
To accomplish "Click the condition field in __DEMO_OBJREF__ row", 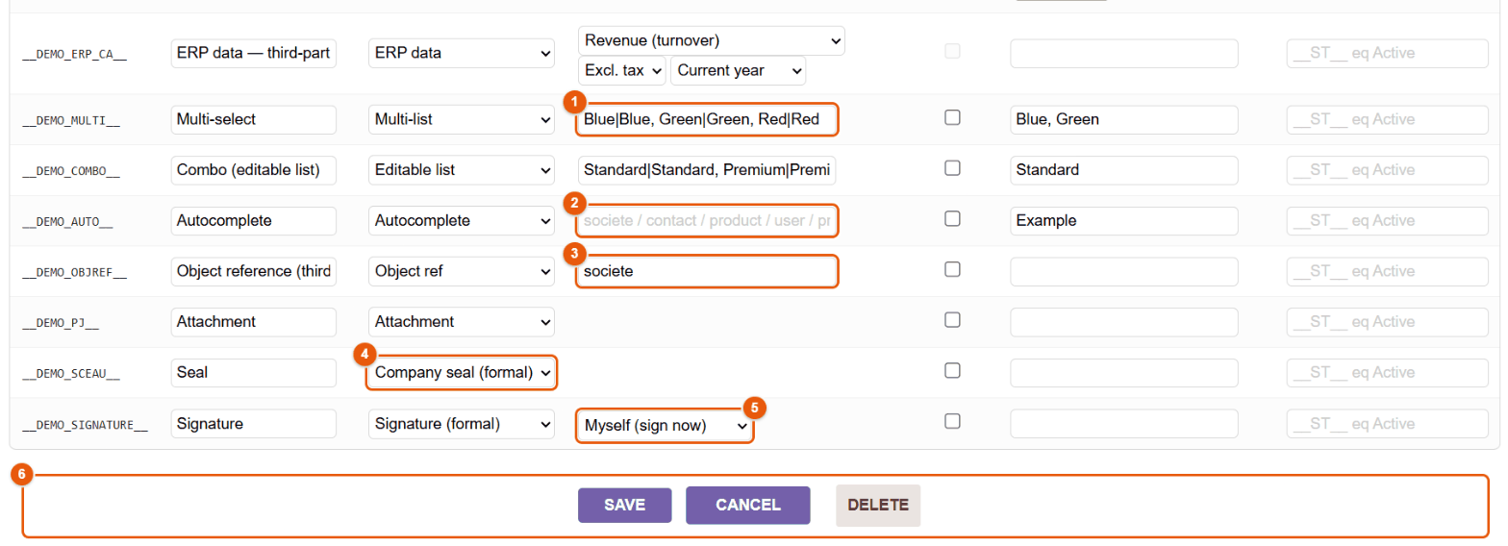I will 1388,271.
